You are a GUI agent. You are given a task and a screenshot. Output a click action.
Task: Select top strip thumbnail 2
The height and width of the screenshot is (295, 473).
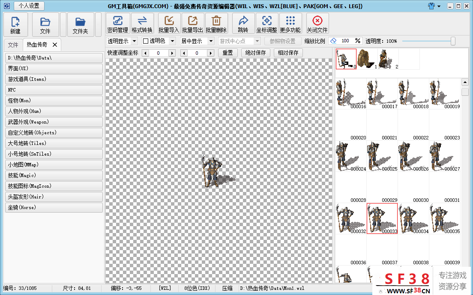pos(388,59)
